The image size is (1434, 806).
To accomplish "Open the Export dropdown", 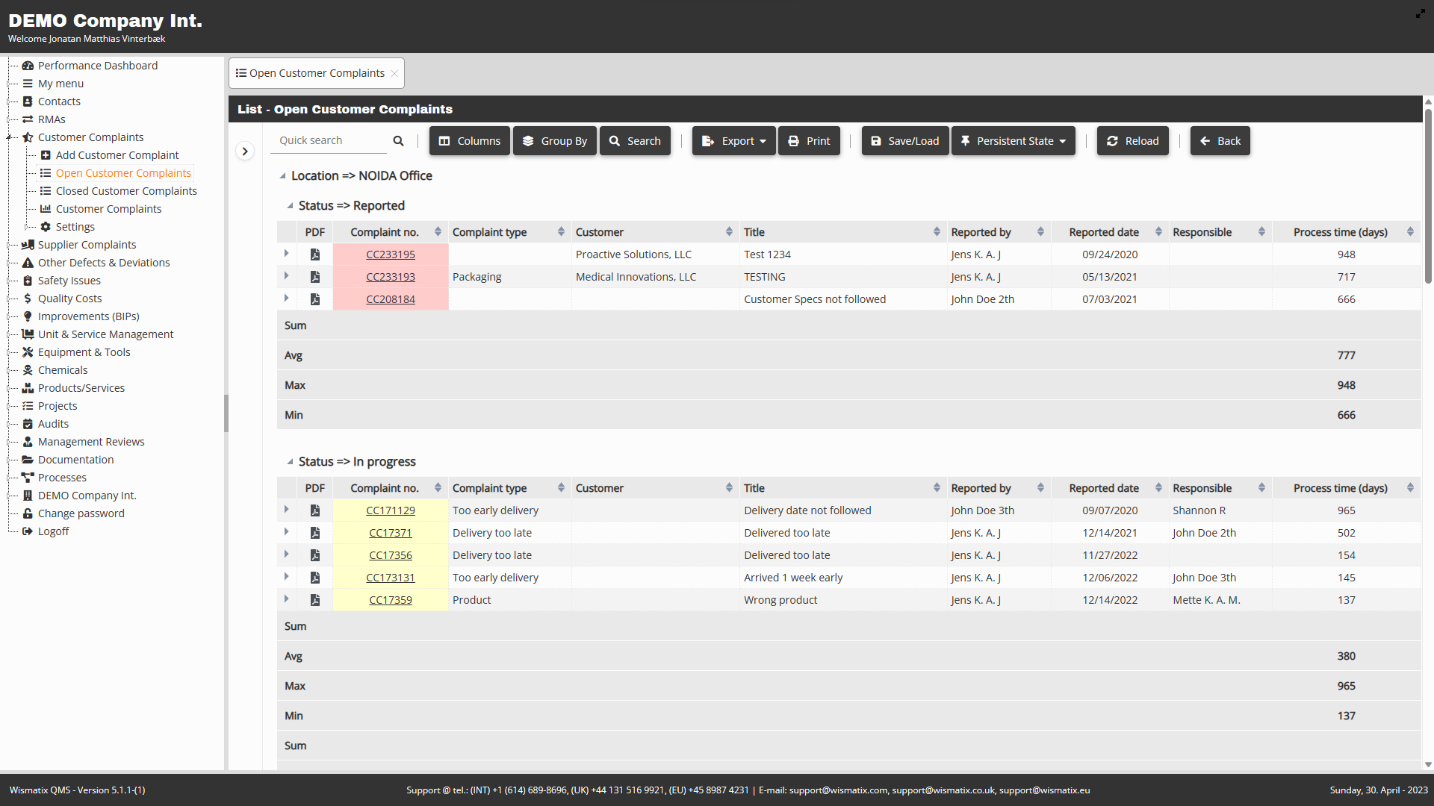I will (734, 141).
